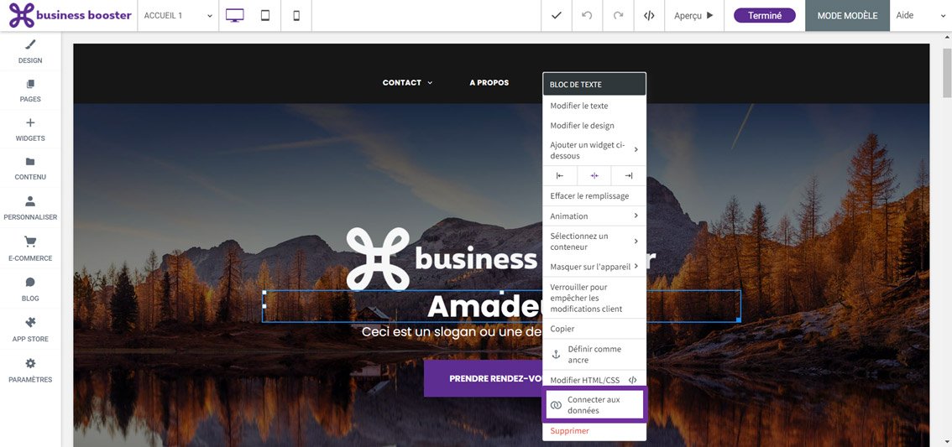Open E-Commerce from the sidebar
The image size is (952, 447).
[x=30, y=248]
